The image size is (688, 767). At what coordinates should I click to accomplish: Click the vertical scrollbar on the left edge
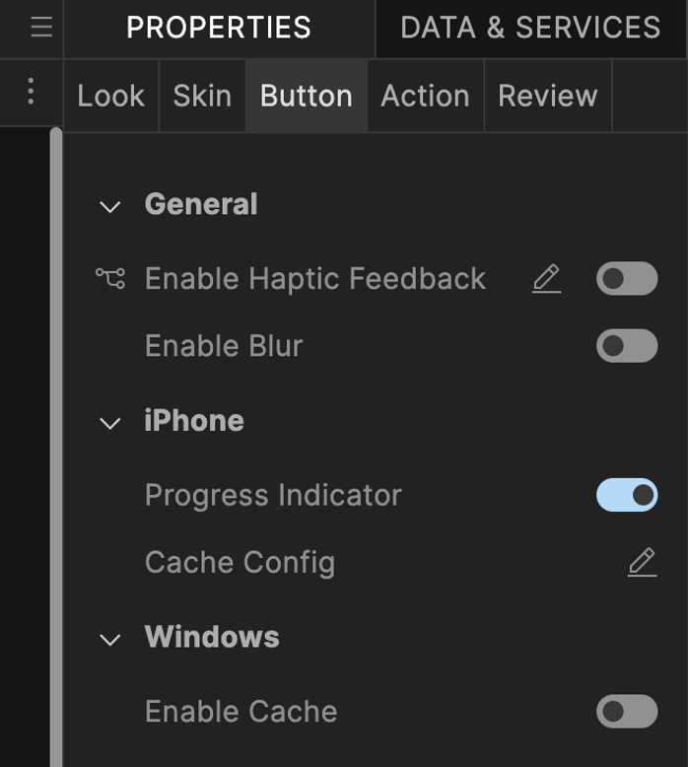pyautogui.click(x=56, y=444)
